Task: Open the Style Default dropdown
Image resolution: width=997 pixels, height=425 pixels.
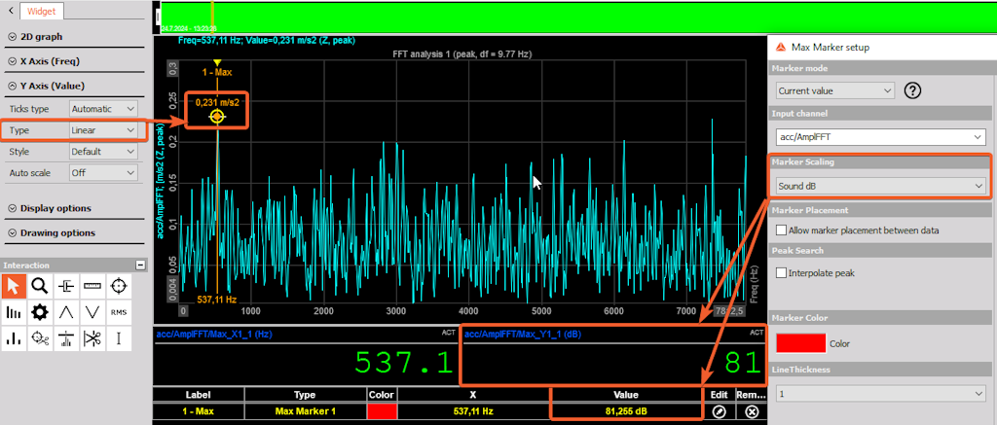Action: 103,152
